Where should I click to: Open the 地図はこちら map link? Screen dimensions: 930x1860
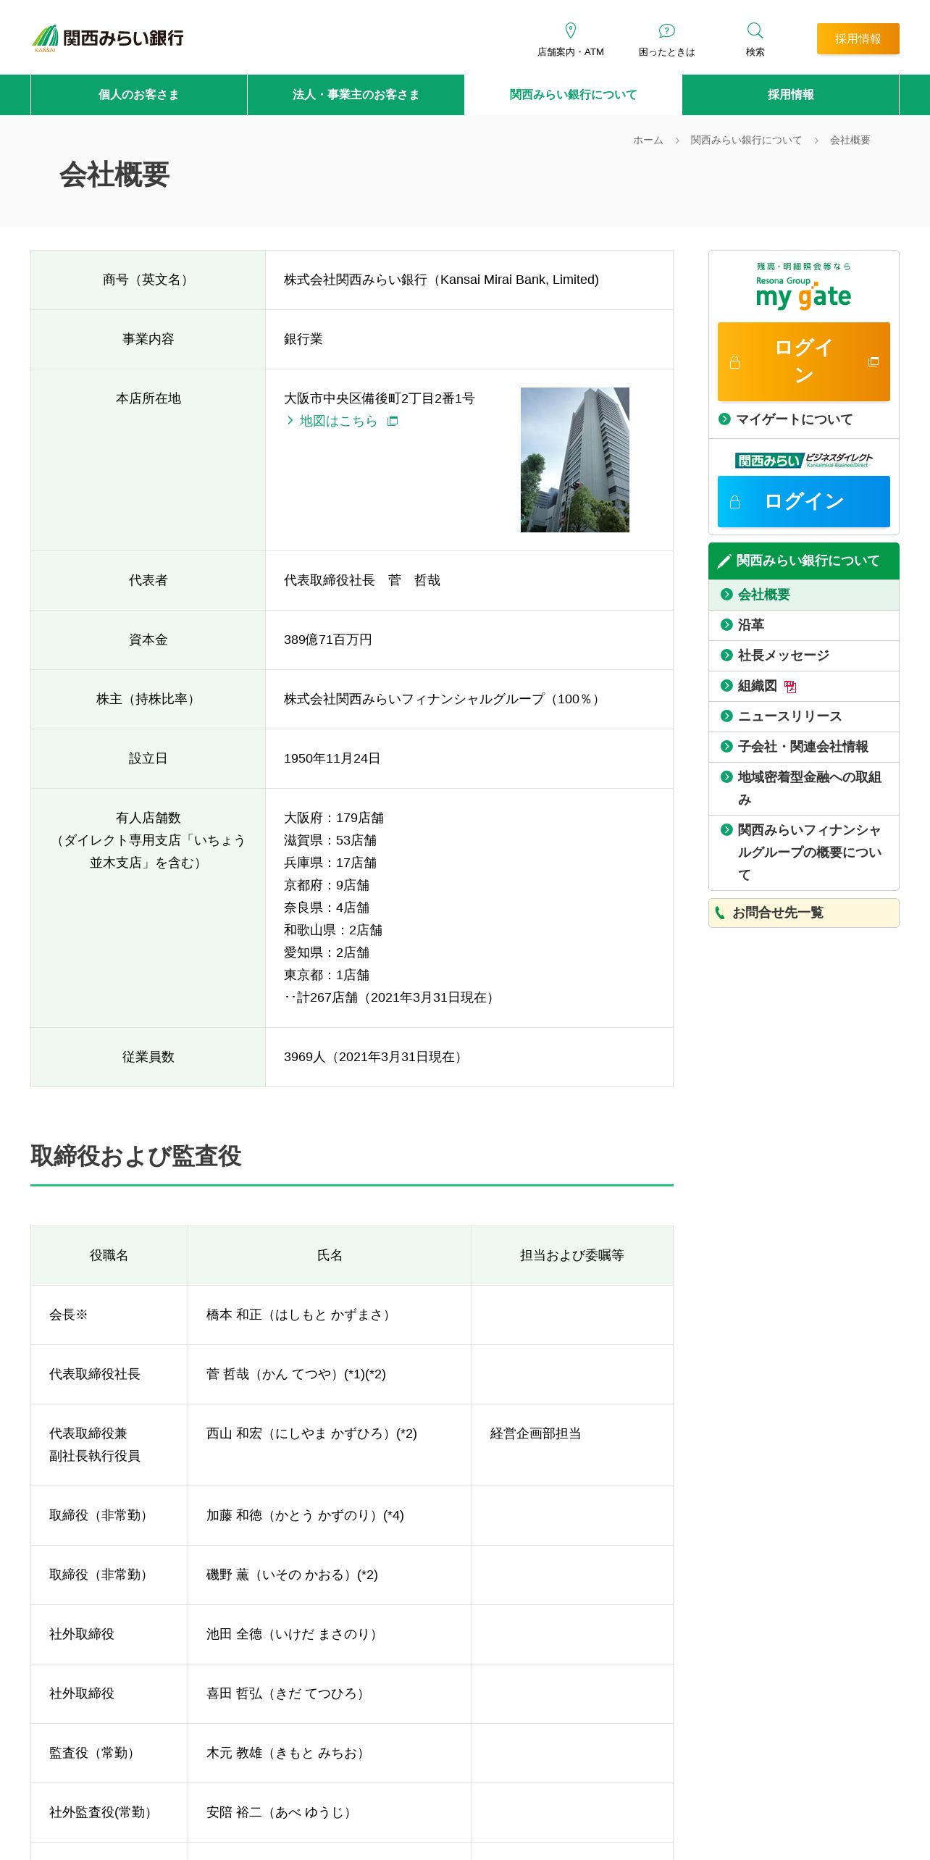pyautogui.click(x=338, y=421)
